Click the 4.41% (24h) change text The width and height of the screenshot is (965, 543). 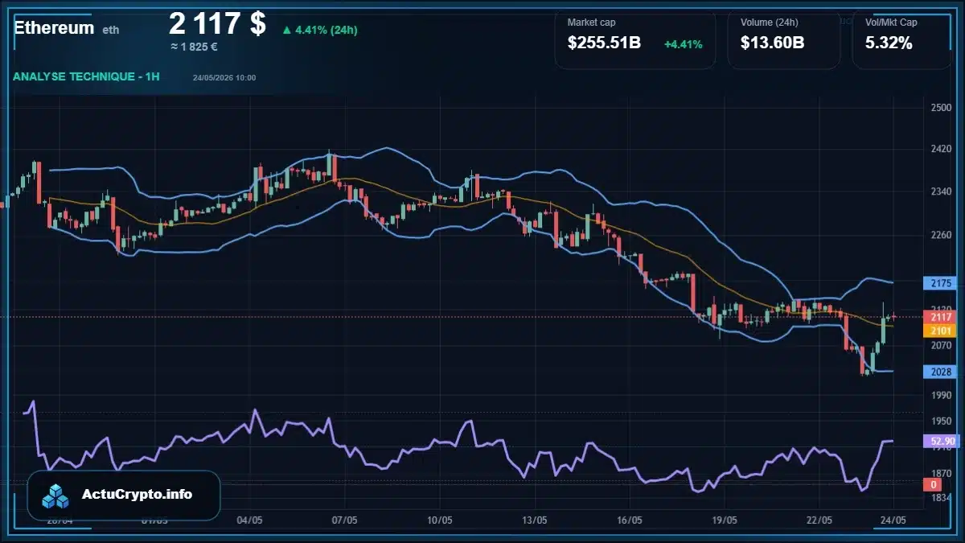tap(326, 31)
